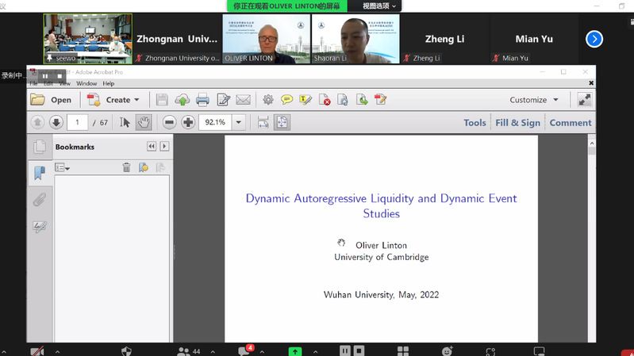The height and width of the screenshot is (356, 634).
Task: Click the email envelope icon
Action: pos(243,100)
